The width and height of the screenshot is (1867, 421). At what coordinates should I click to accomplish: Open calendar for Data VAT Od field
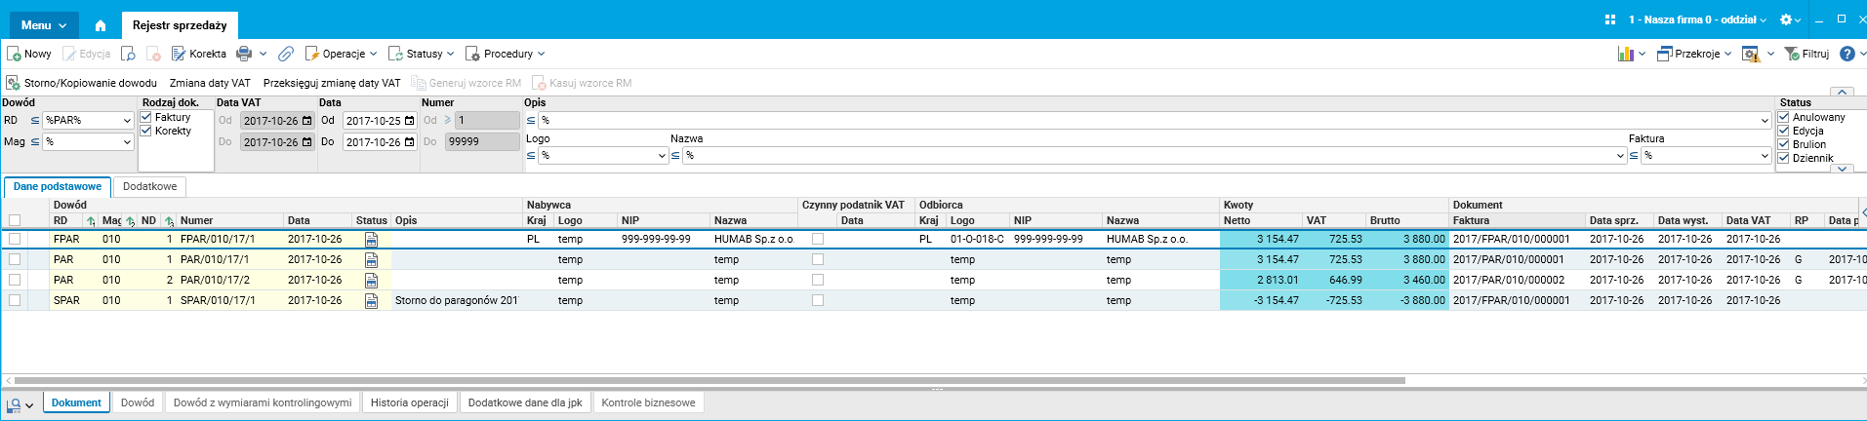pyautogui.click(x=306, y=121)
